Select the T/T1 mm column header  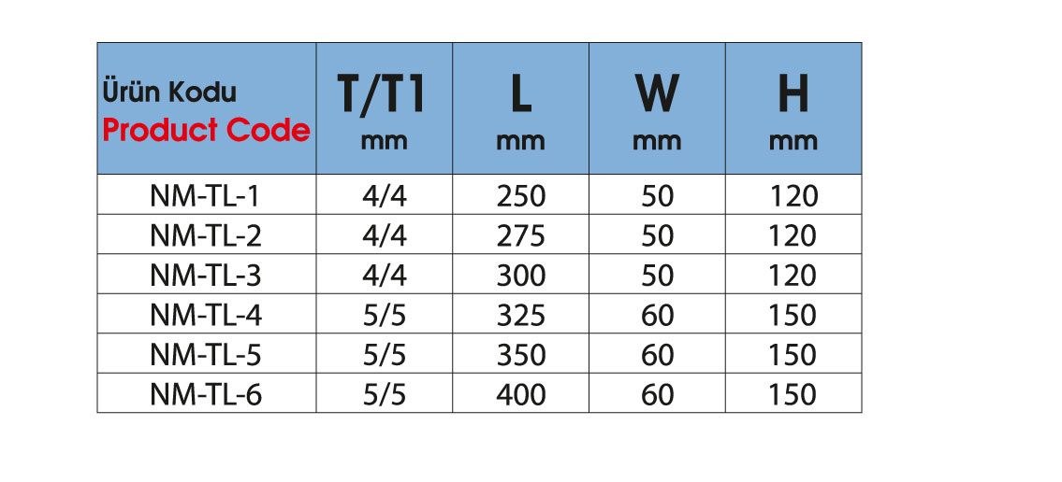[384, 108]
